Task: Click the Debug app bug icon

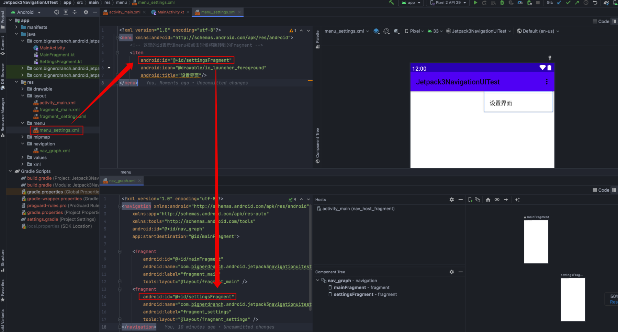Action: coord(502,3)
